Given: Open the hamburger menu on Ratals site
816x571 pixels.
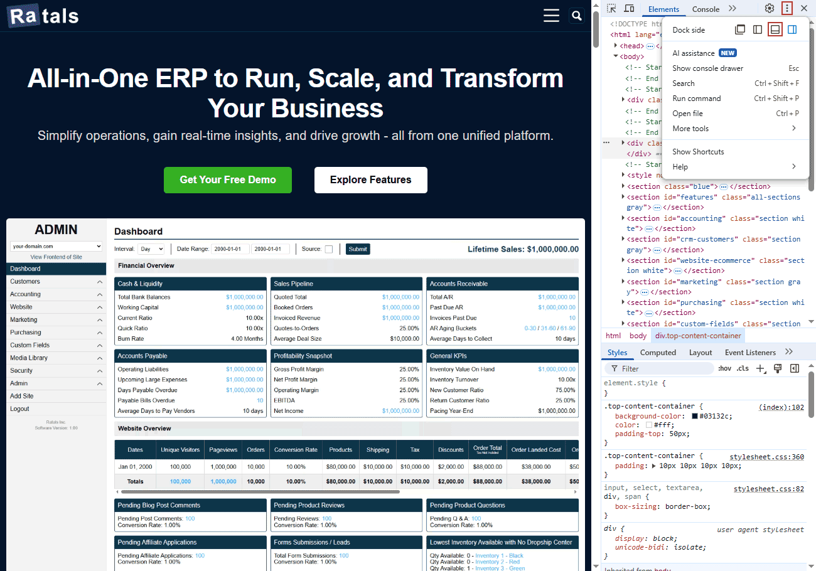Looking at the screenshot, I should (x=551, y=16).
